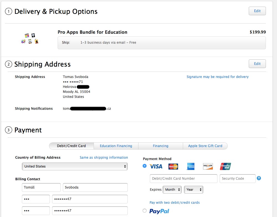Select the PayPal radio button
The height and width of the screenshot is (217, 277).
click(x=145, y=211)
